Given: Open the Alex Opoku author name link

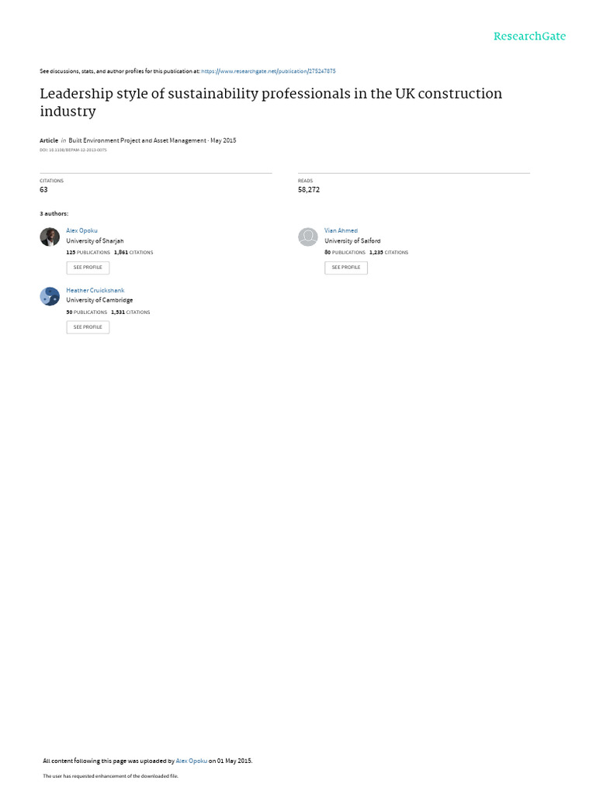Looking at the screenshot, I should coord(81,230).
